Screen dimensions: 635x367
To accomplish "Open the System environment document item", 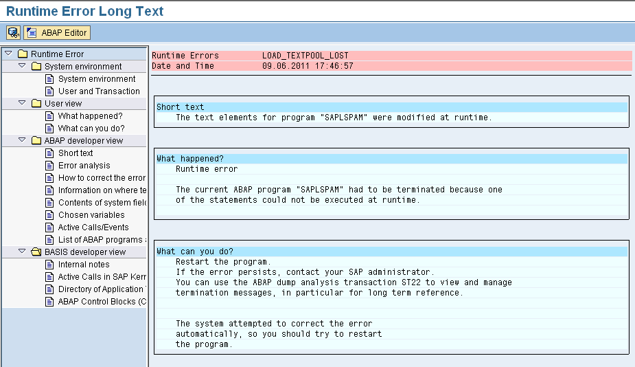I will 96,79.
